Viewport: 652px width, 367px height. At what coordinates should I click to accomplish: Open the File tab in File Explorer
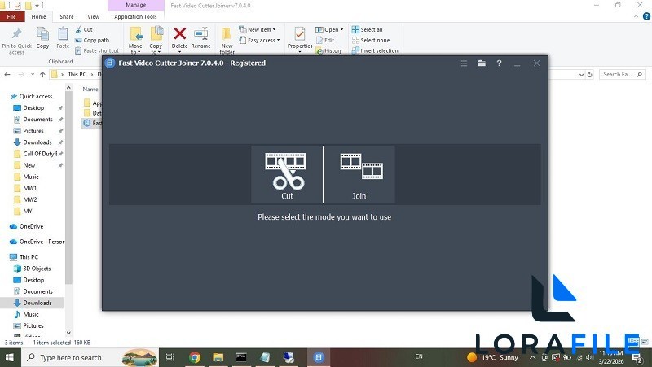tap(11, 16)
